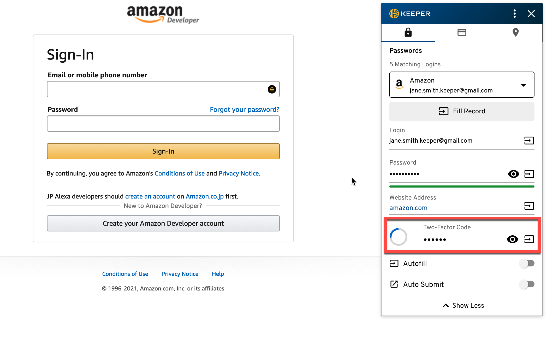547x338 pixels.
Task: Fill the password using its arrow icon
Action: point(529,174)
